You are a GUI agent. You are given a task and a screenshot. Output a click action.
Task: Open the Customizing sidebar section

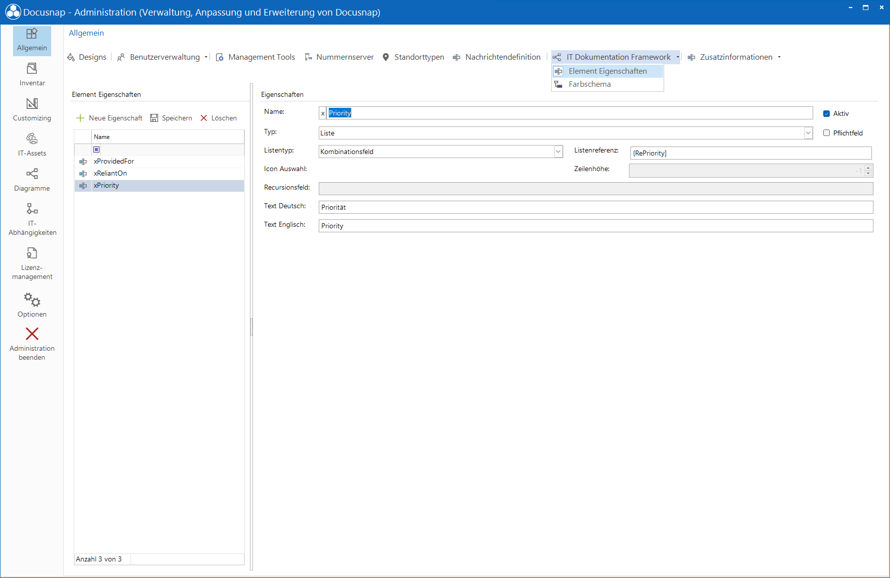(x=32, y=110)
